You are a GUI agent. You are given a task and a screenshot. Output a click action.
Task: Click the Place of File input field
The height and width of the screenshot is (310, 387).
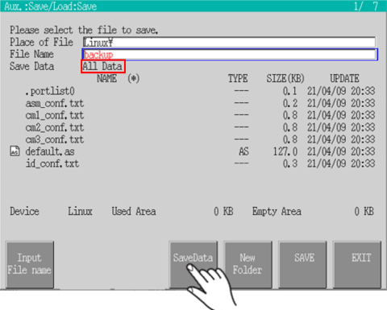pos(229,43)
